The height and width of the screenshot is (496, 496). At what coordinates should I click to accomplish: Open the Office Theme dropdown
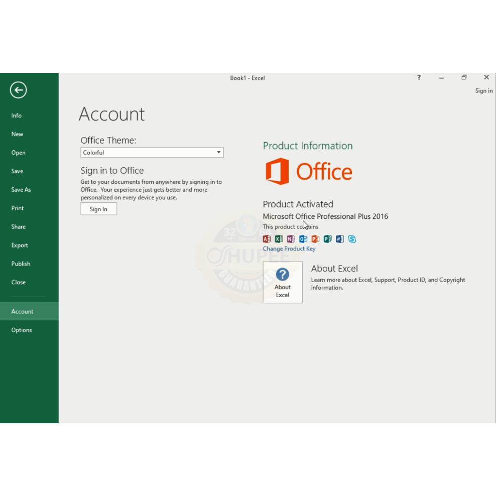tap(152, 153)
